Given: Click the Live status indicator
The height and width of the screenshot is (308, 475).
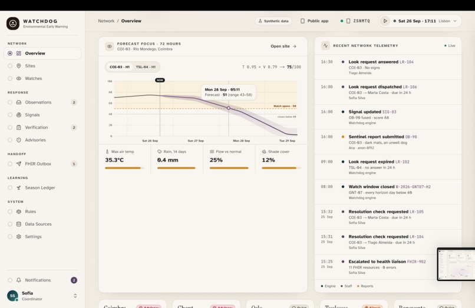Looking at the screenshot, I should (x=450, y=46).
